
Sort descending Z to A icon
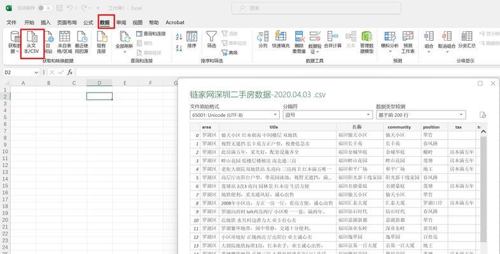click(x=179, y=48)
